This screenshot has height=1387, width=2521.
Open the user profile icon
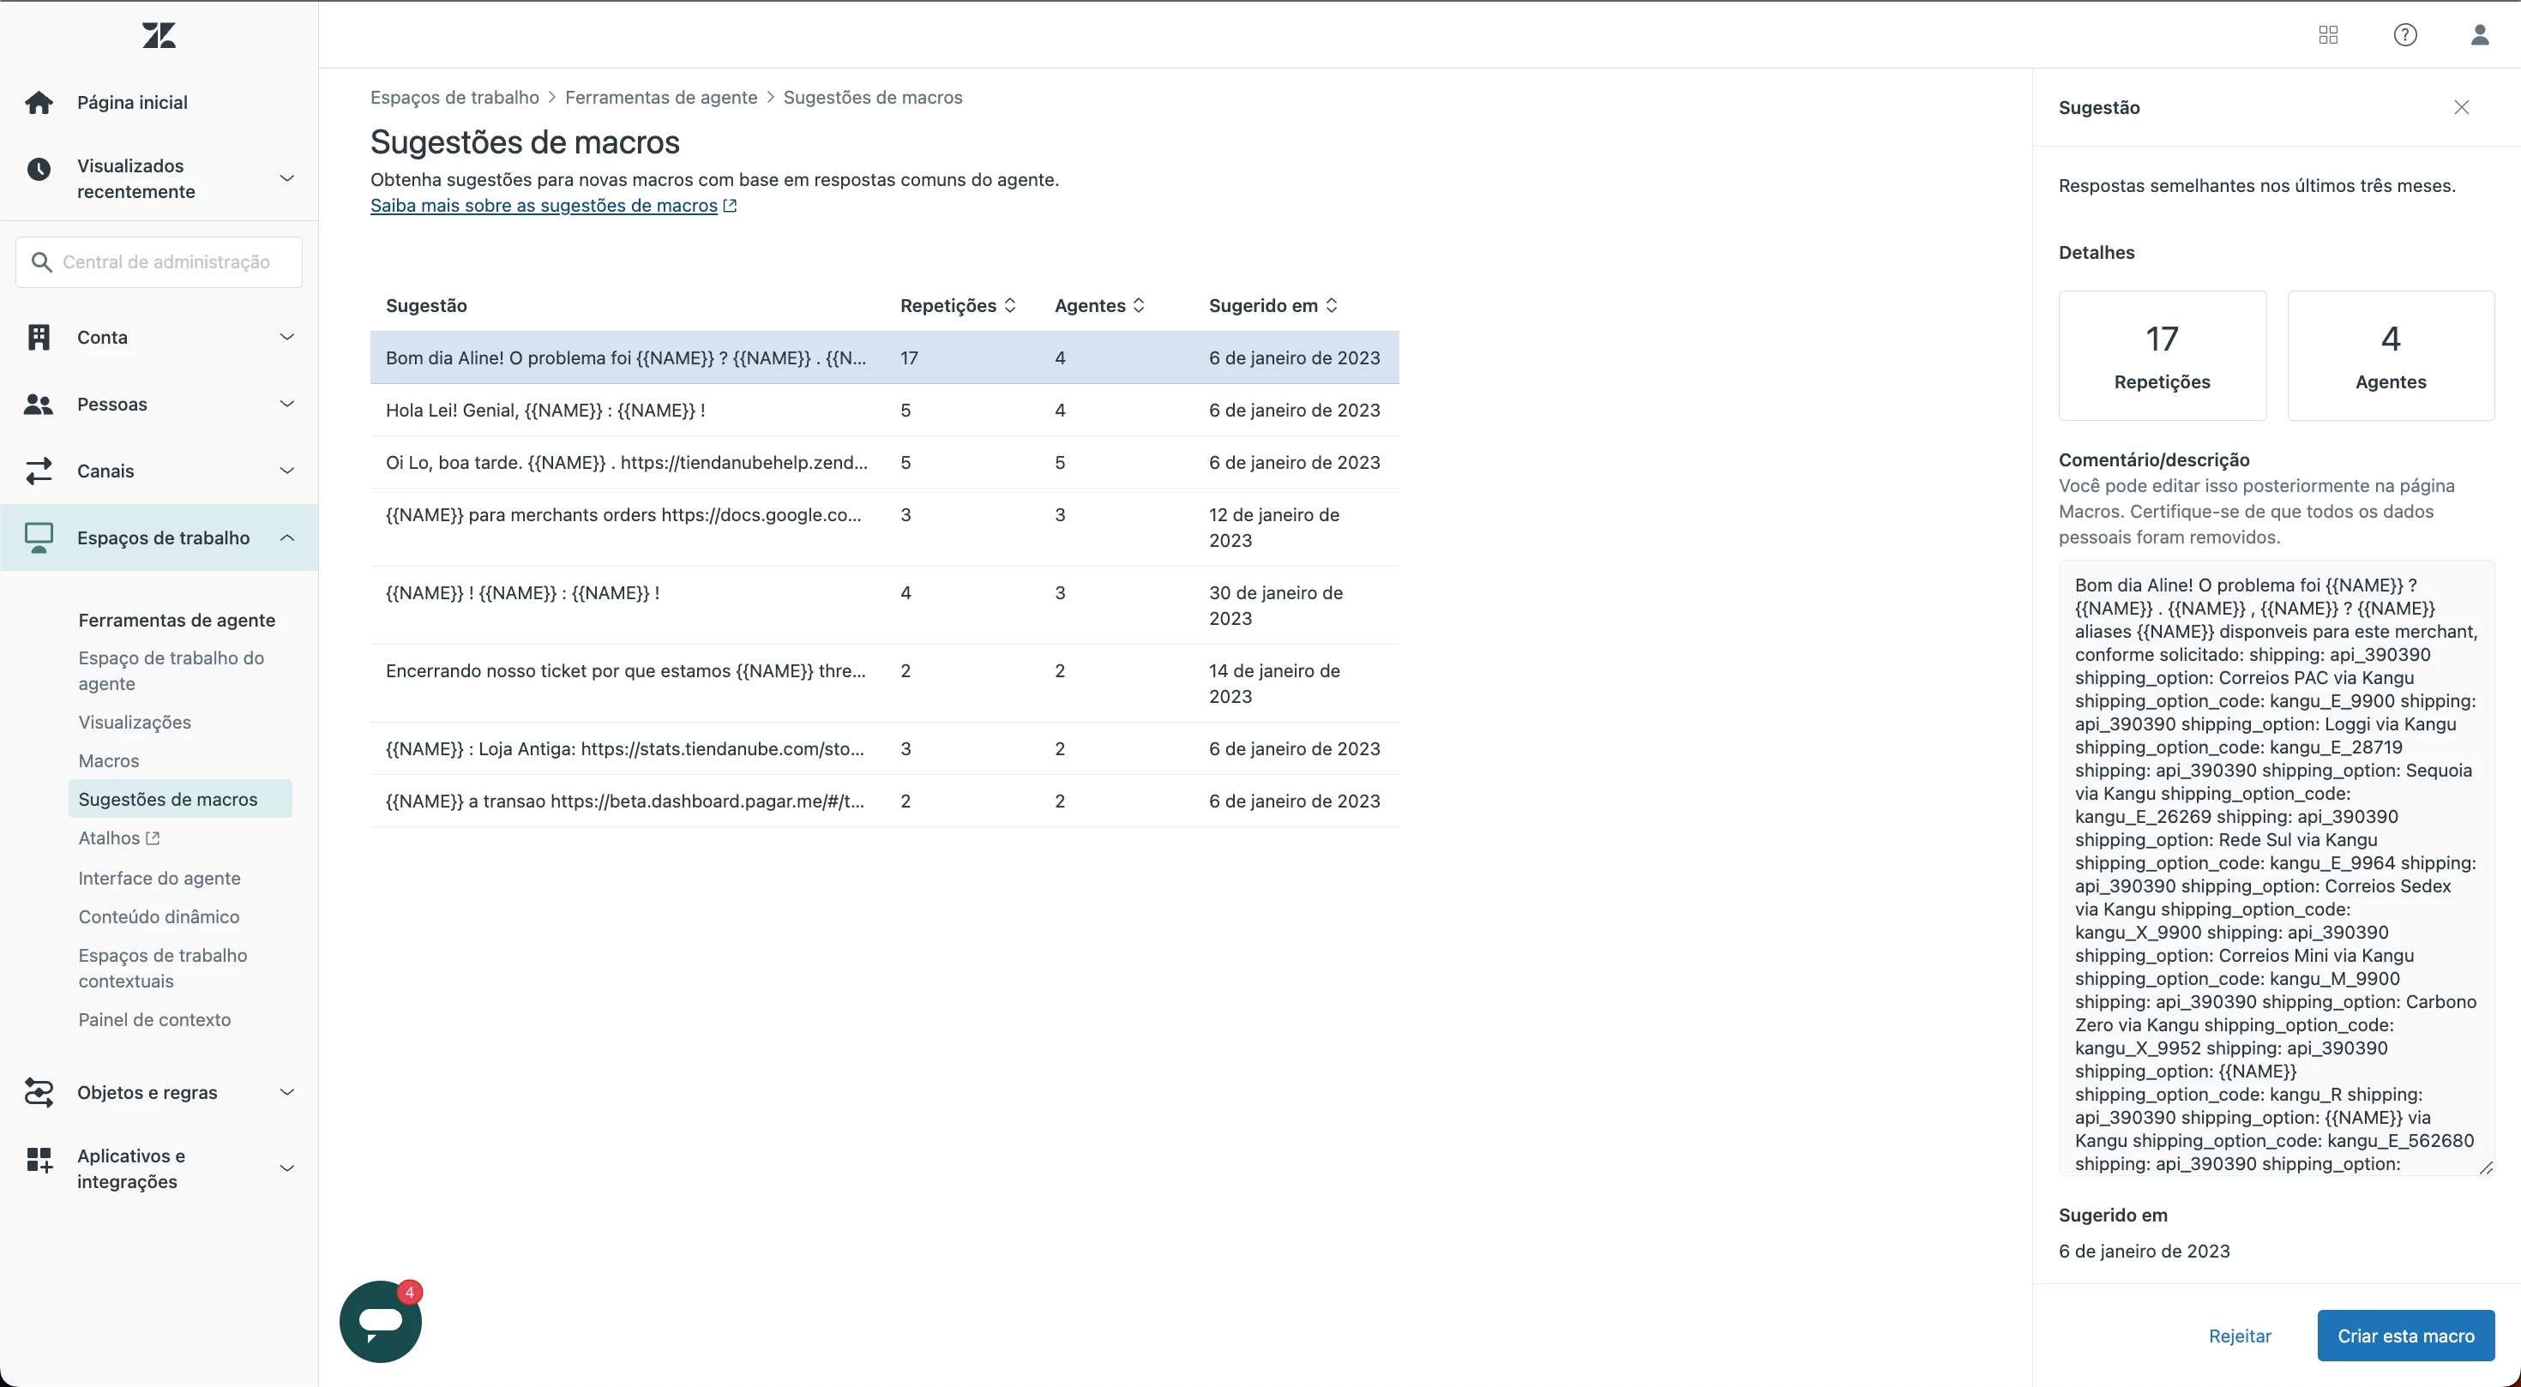pos(2479,35)
